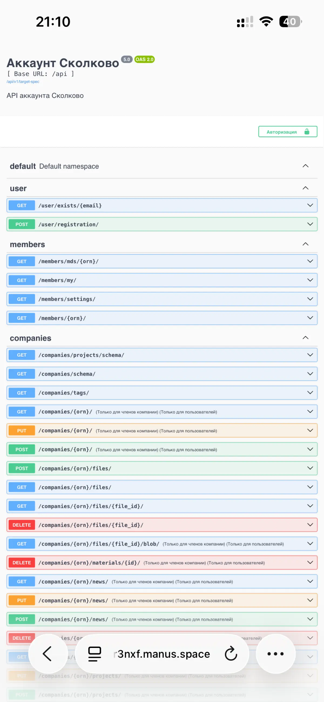Expand the blob endpoint row chevron

pyautogui.click(x=310, y=543)
